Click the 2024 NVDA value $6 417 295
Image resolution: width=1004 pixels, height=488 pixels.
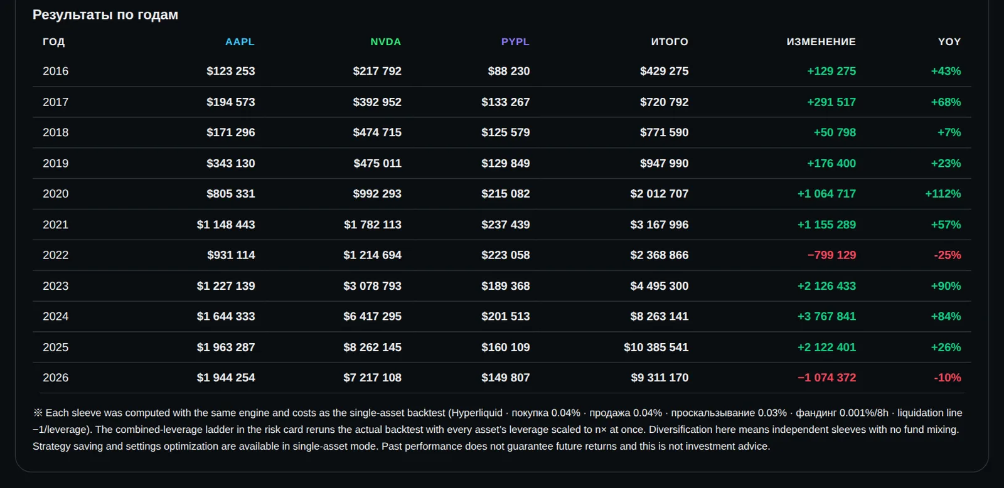click(x=372, y=316)
